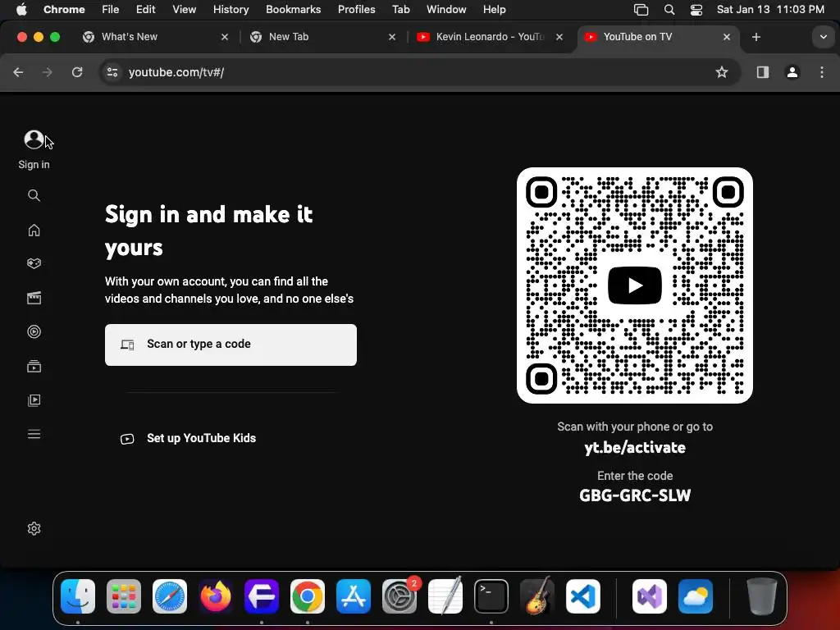Open the Gaming section in the sidebar
This screenshot has width=840, height=630.
[x=34, y=263]
